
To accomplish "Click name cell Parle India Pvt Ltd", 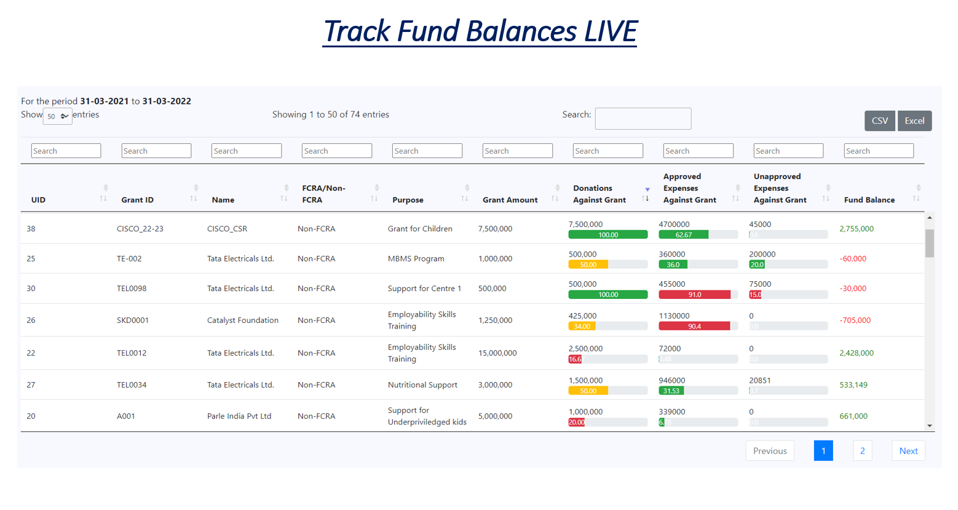I will pyautogui.click(x=239, y=416).
